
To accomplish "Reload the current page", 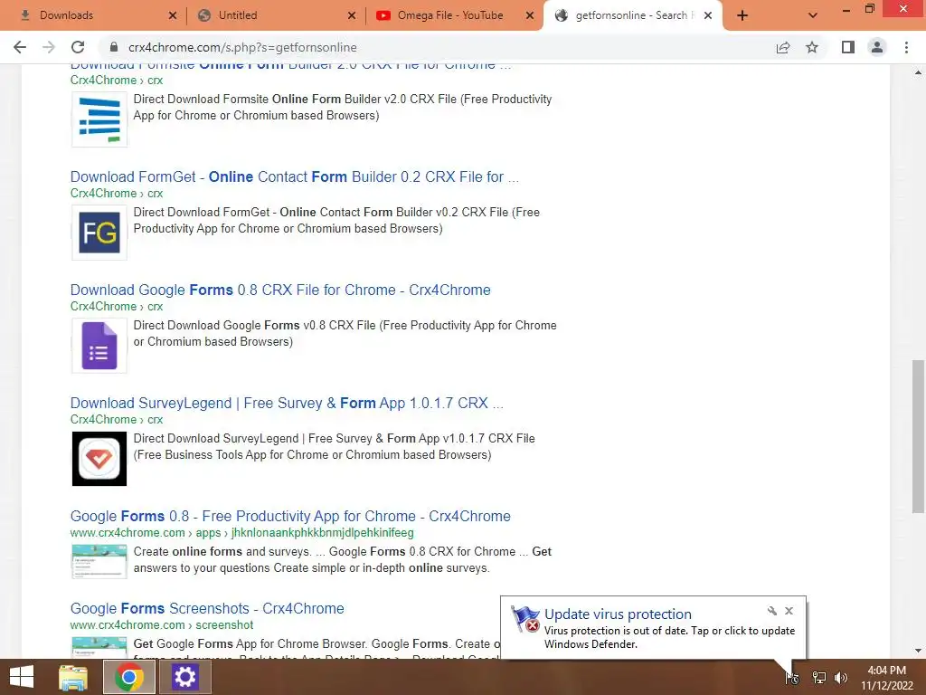I will tap(78, 47).
